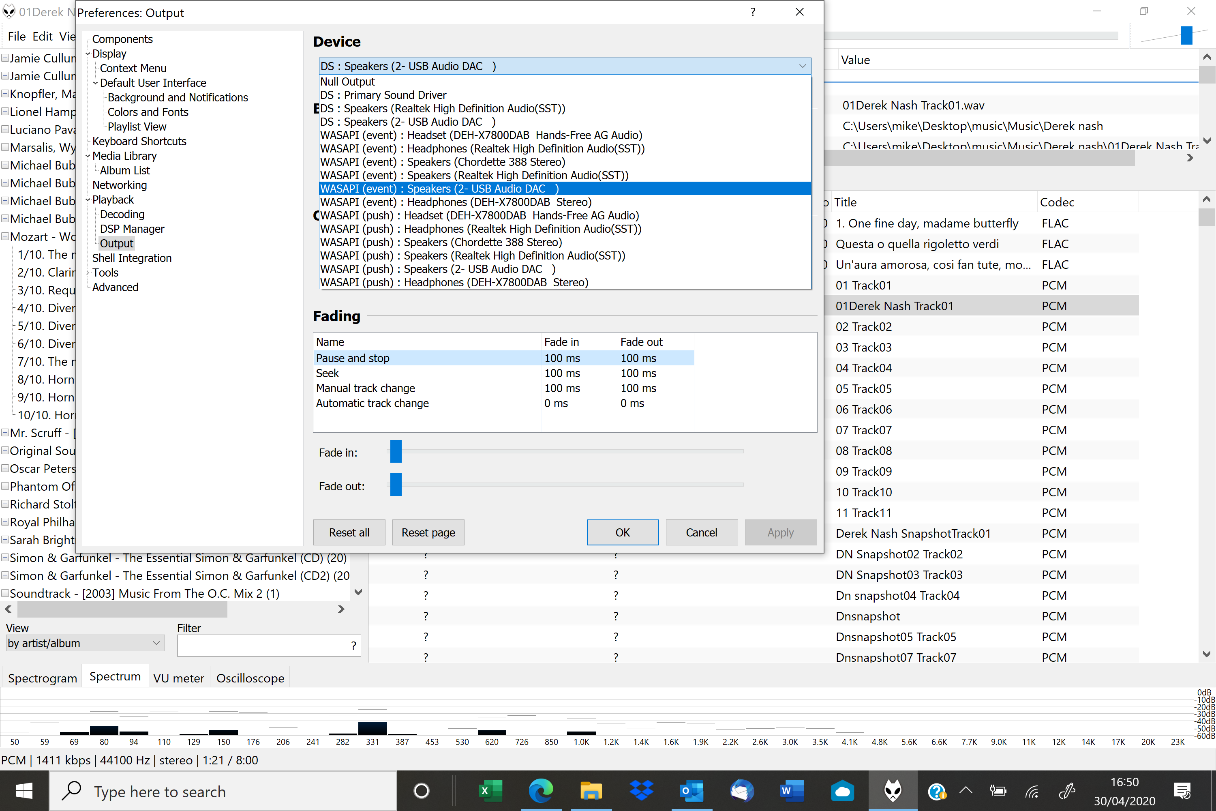Select WASAPI (event) Speakers USB Audio DAC
The image size is (1216, 811).
(565, 189)
